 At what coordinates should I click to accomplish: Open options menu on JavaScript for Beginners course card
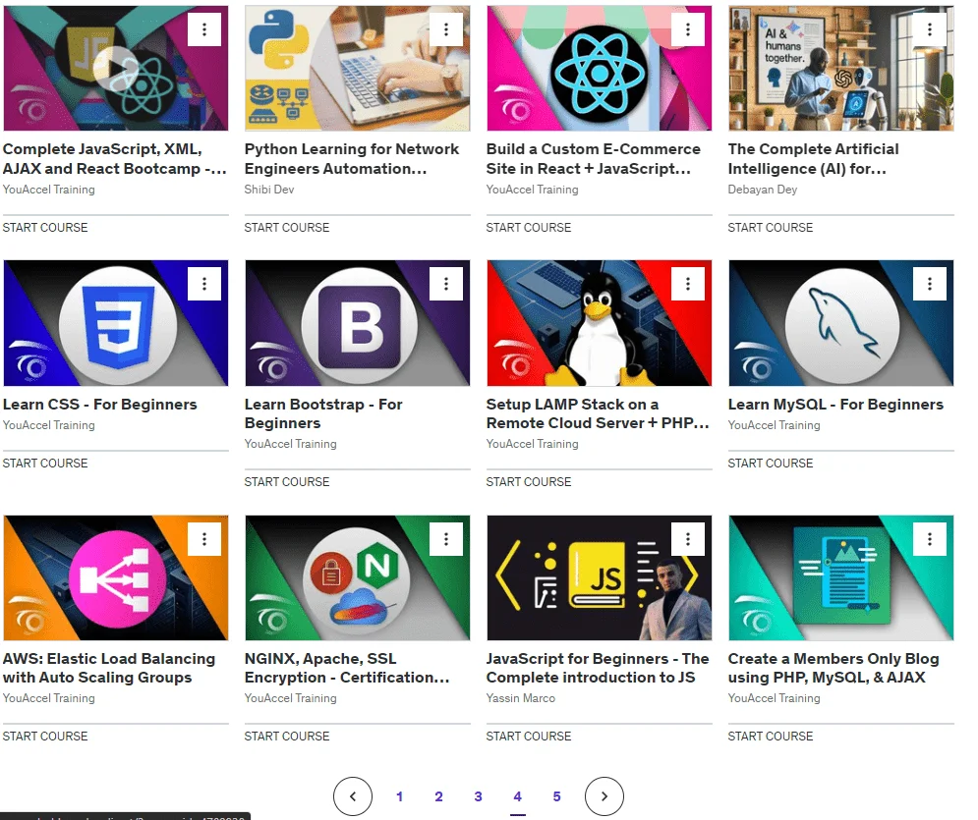point(688,539)
